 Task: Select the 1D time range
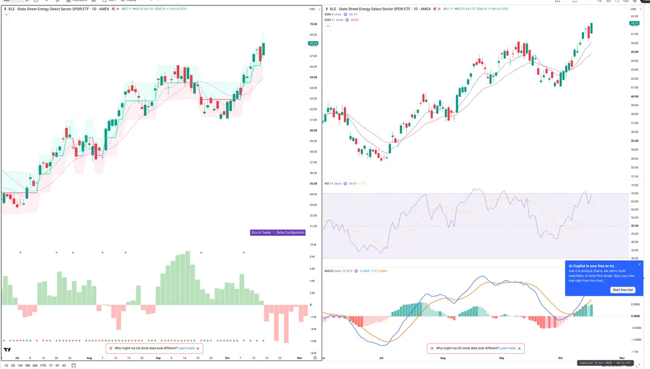(x=6, y=366)
